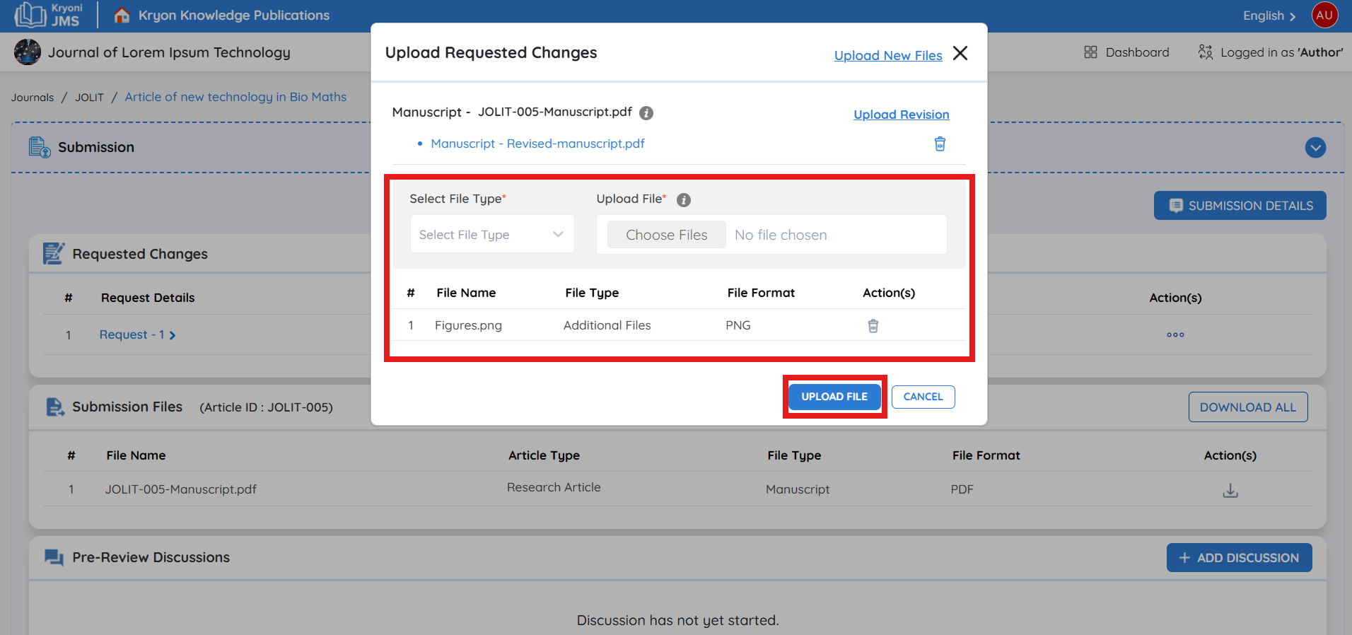Click the Upload Revision link
The image size is (1352, 635).
[901, 115]
